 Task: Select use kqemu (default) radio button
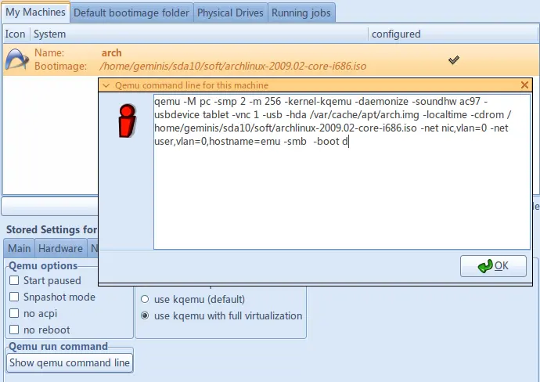[145, 299]
